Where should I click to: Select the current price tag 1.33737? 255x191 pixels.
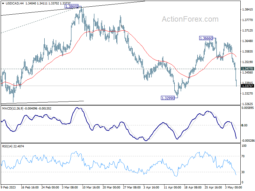pos(247,86)
